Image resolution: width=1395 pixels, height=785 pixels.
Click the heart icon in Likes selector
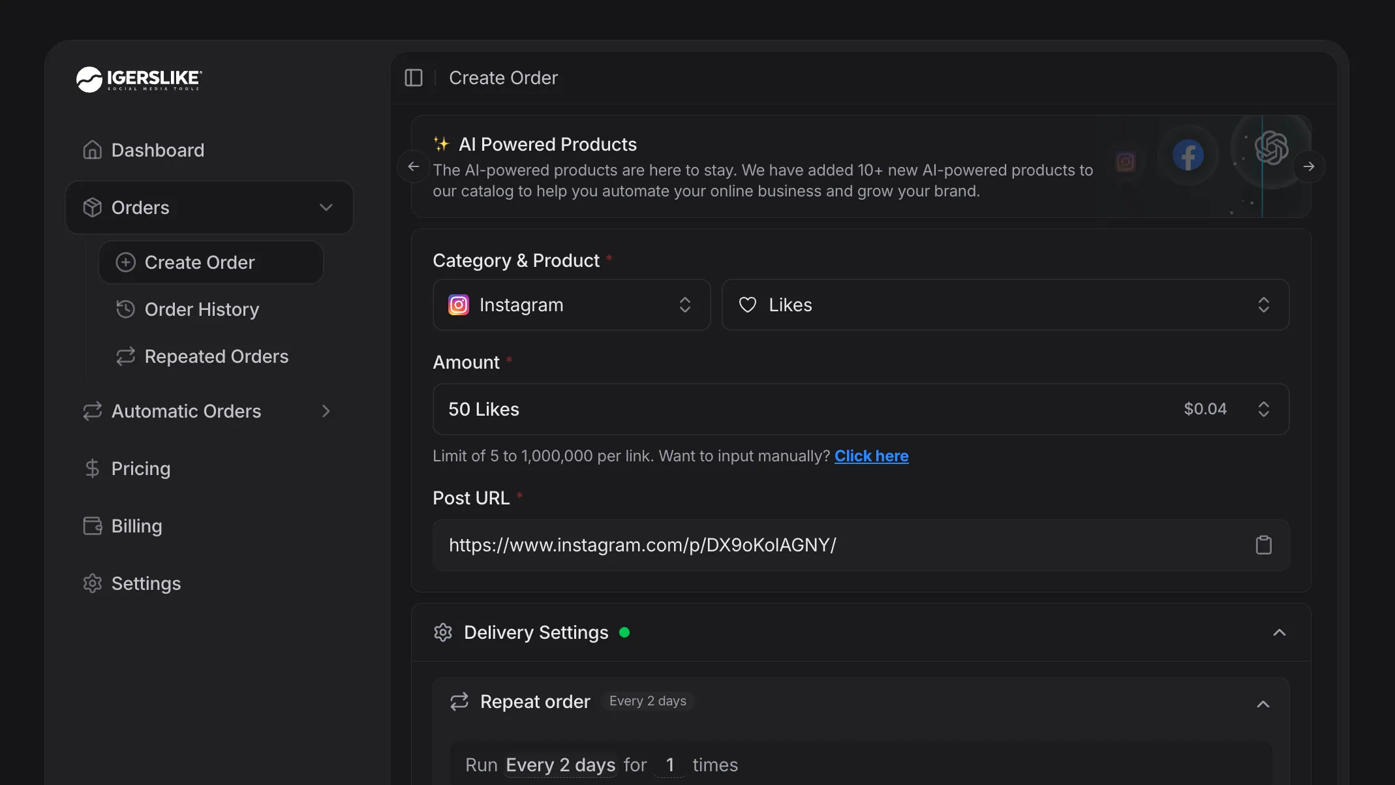point(748,305)
